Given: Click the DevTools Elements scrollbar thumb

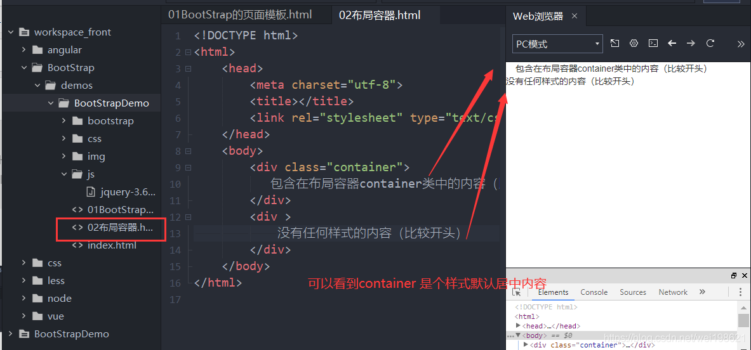Looking at the screenshot, I should pyautogui.click(x=743, y=320).
